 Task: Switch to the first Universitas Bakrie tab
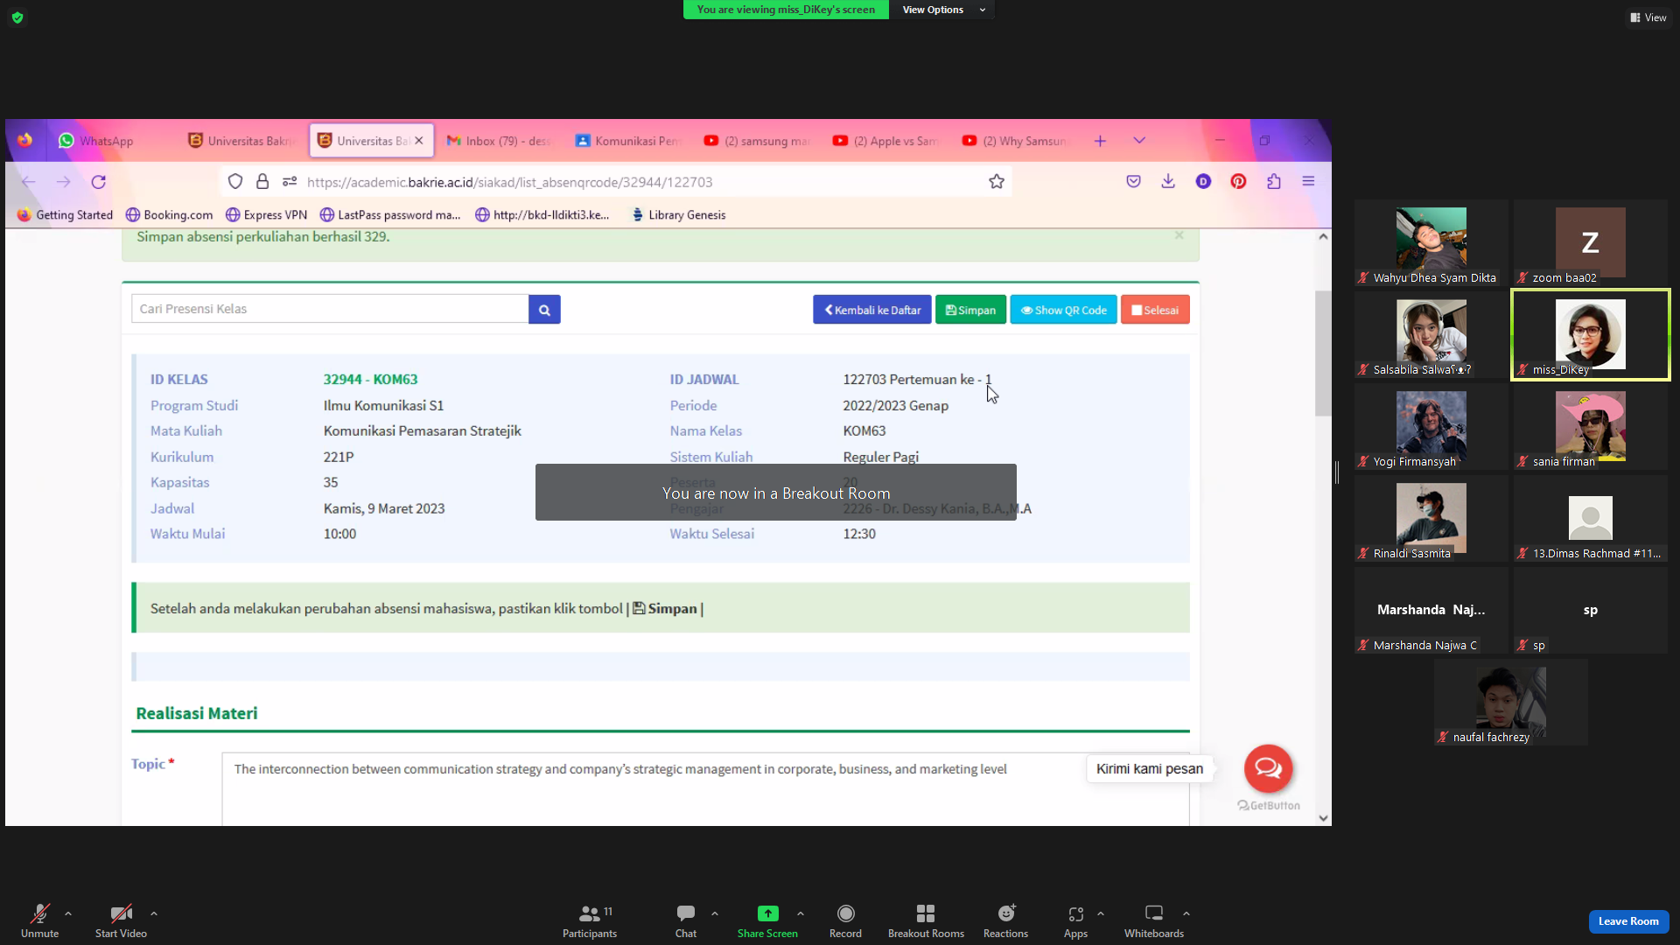[242, 141]
